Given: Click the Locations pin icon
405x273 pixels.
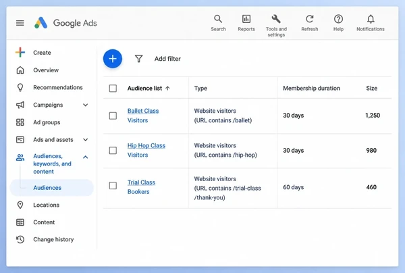Looking at the screenshot, I should pos(20,205).
